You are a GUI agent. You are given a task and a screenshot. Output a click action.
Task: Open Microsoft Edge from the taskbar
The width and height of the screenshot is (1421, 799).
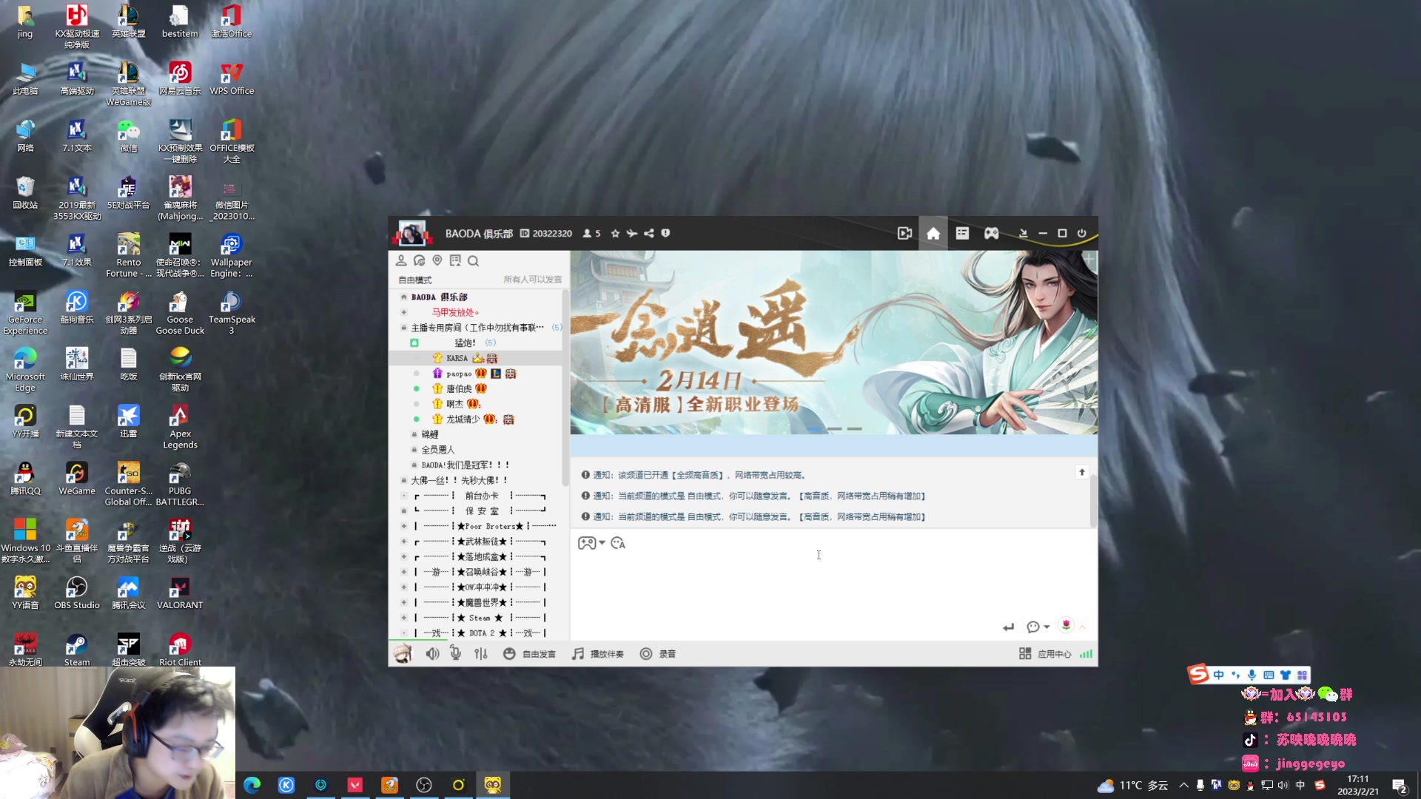(x=252, y=785)
